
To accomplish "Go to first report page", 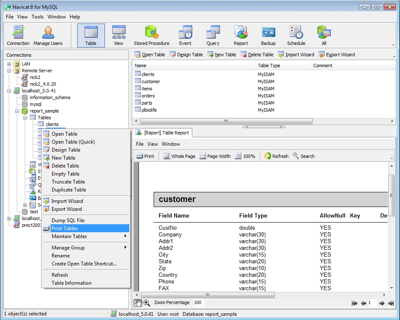I will click(354, 303).
